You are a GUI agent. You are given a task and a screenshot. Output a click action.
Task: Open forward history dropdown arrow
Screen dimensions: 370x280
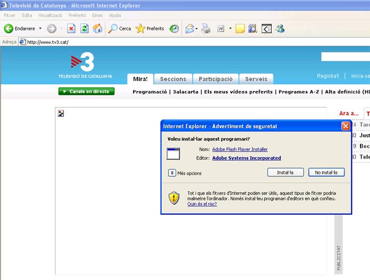(x=61, y=28)
